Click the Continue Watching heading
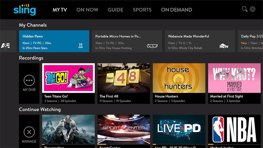Viewport: 263px width, 148px height. click(40, 109)
